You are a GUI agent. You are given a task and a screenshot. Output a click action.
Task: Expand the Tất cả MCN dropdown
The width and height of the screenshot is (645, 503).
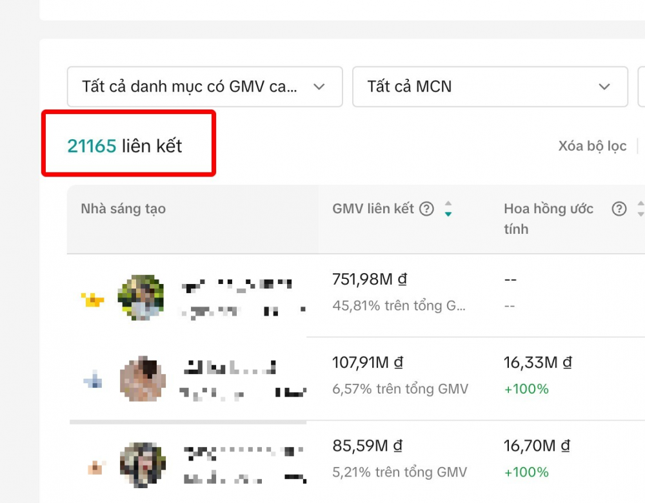(x=490, y=86)
